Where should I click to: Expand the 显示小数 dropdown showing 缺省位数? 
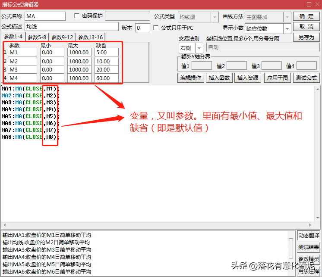point(287,29)
